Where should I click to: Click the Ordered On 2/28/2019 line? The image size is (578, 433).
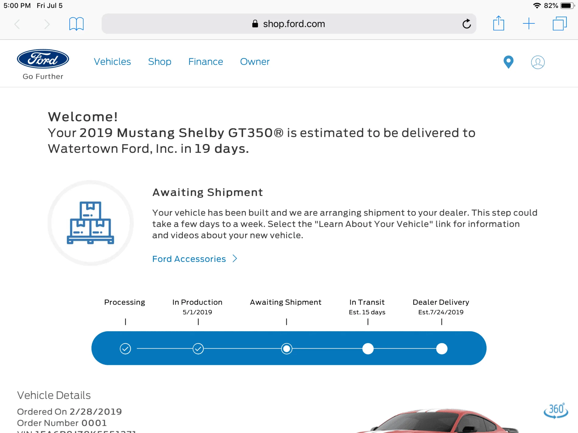[x=69, y=412]
